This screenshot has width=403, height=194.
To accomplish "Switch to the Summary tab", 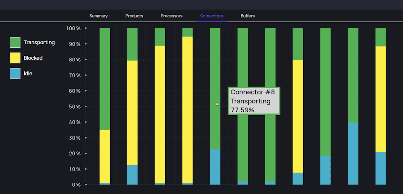I will pos(99,16).
